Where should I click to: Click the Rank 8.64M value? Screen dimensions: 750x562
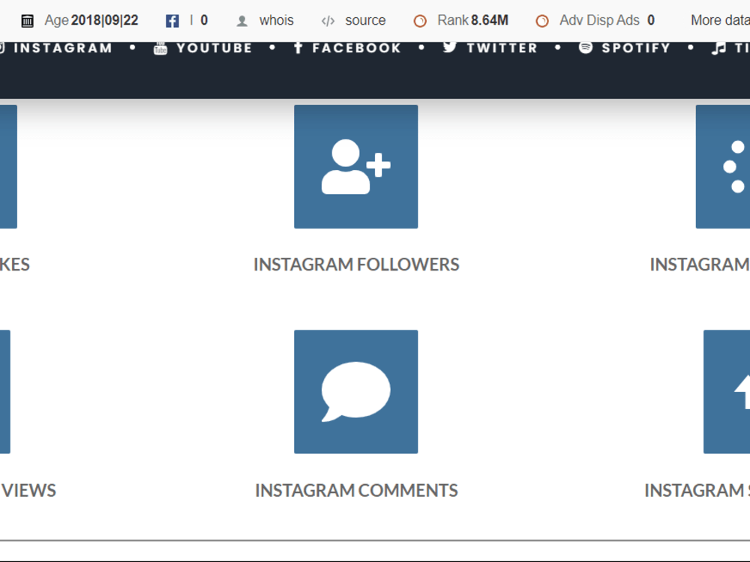point(489,20)
